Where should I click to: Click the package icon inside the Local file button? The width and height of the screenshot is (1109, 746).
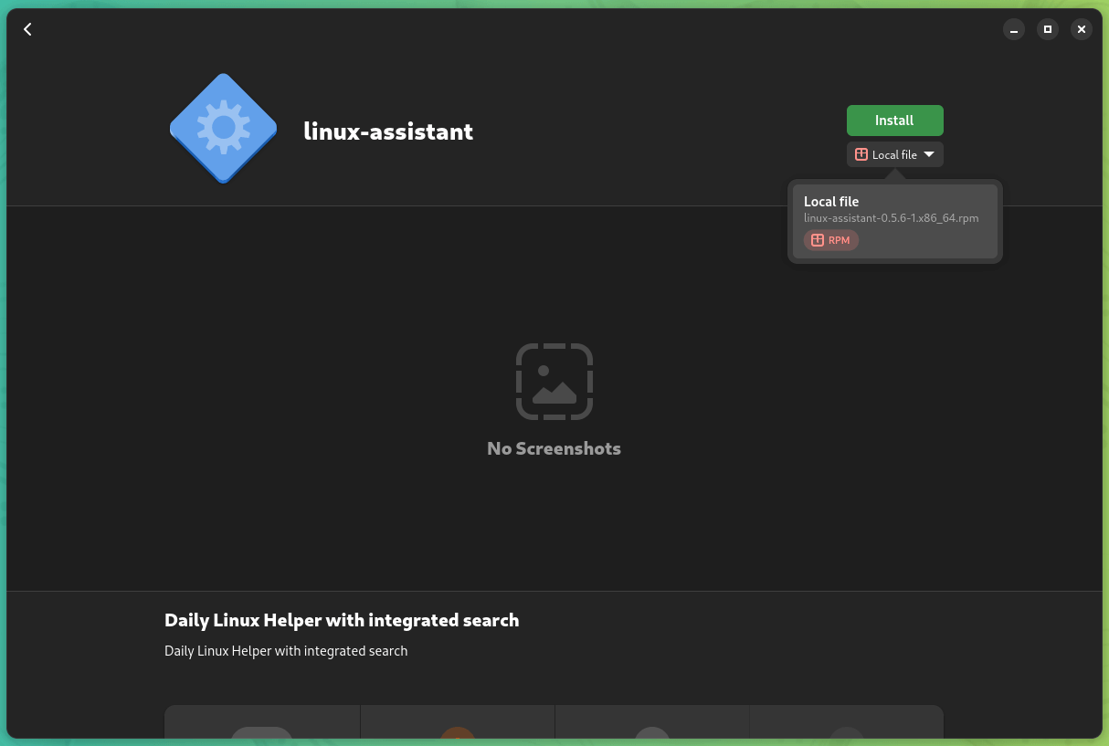[861, 154]
